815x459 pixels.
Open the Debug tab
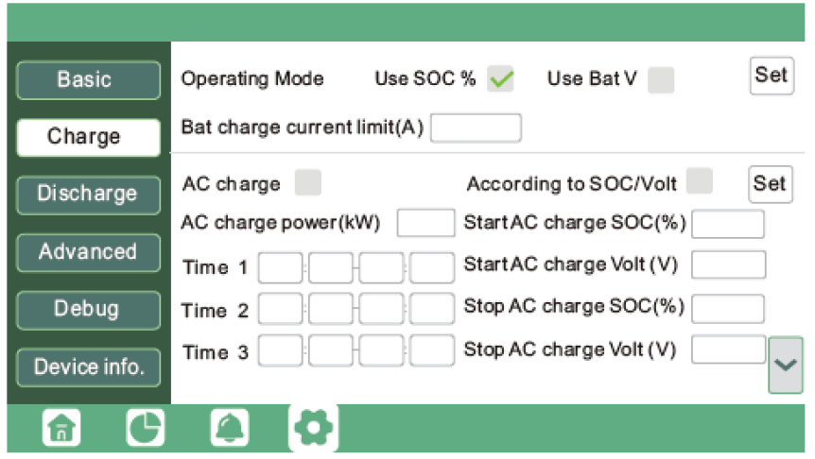click(88, 309)
